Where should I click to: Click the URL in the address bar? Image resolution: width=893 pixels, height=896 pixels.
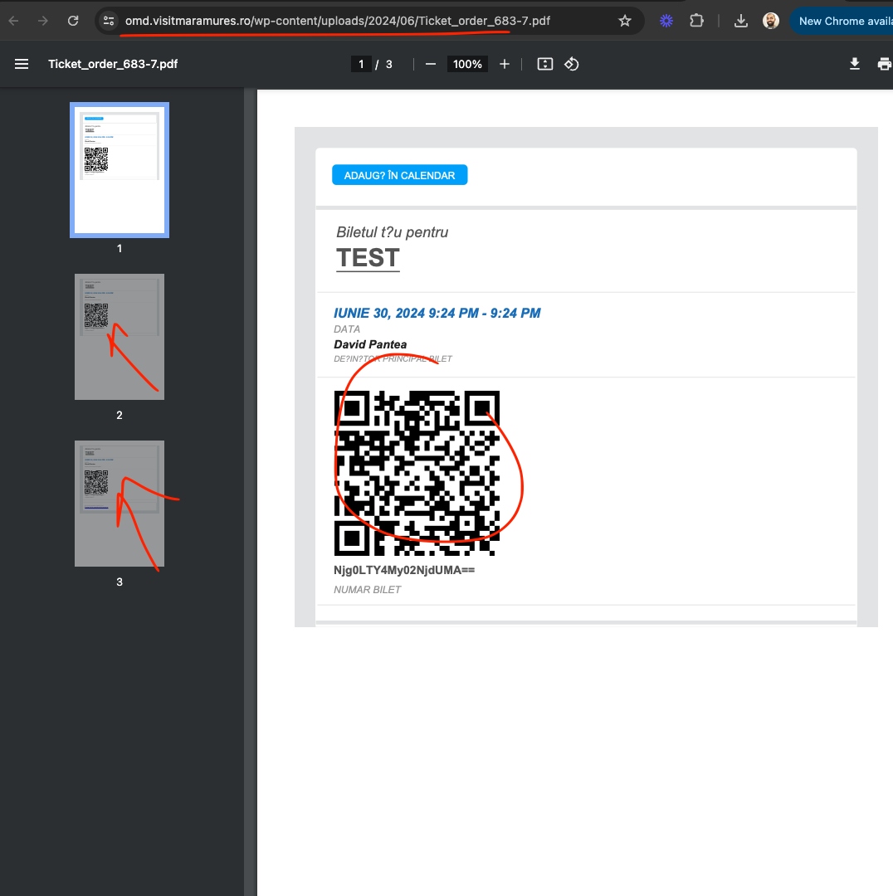coord(337,21)
